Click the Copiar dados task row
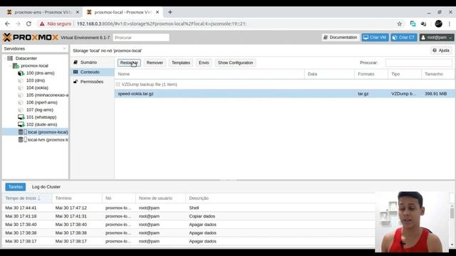The image size is (456, 256). tap(188, 216)
